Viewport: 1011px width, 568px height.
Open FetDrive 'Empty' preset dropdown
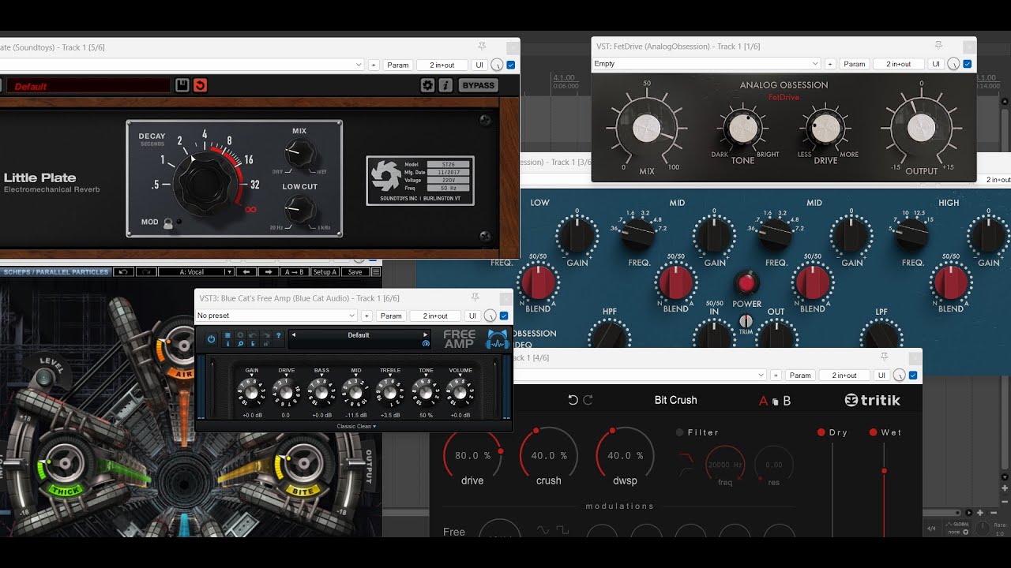[x=707, y=64]
